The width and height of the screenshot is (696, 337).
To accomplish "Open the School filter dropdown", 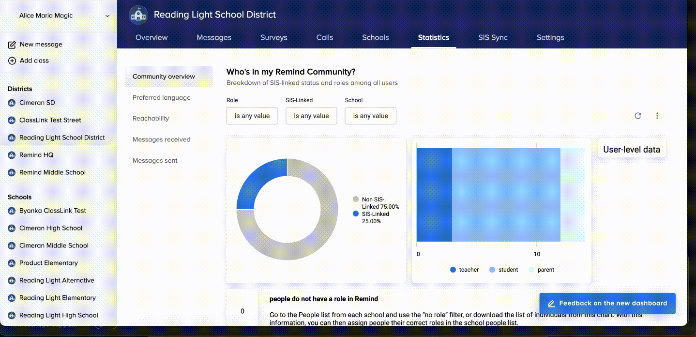I will [370, 116].
